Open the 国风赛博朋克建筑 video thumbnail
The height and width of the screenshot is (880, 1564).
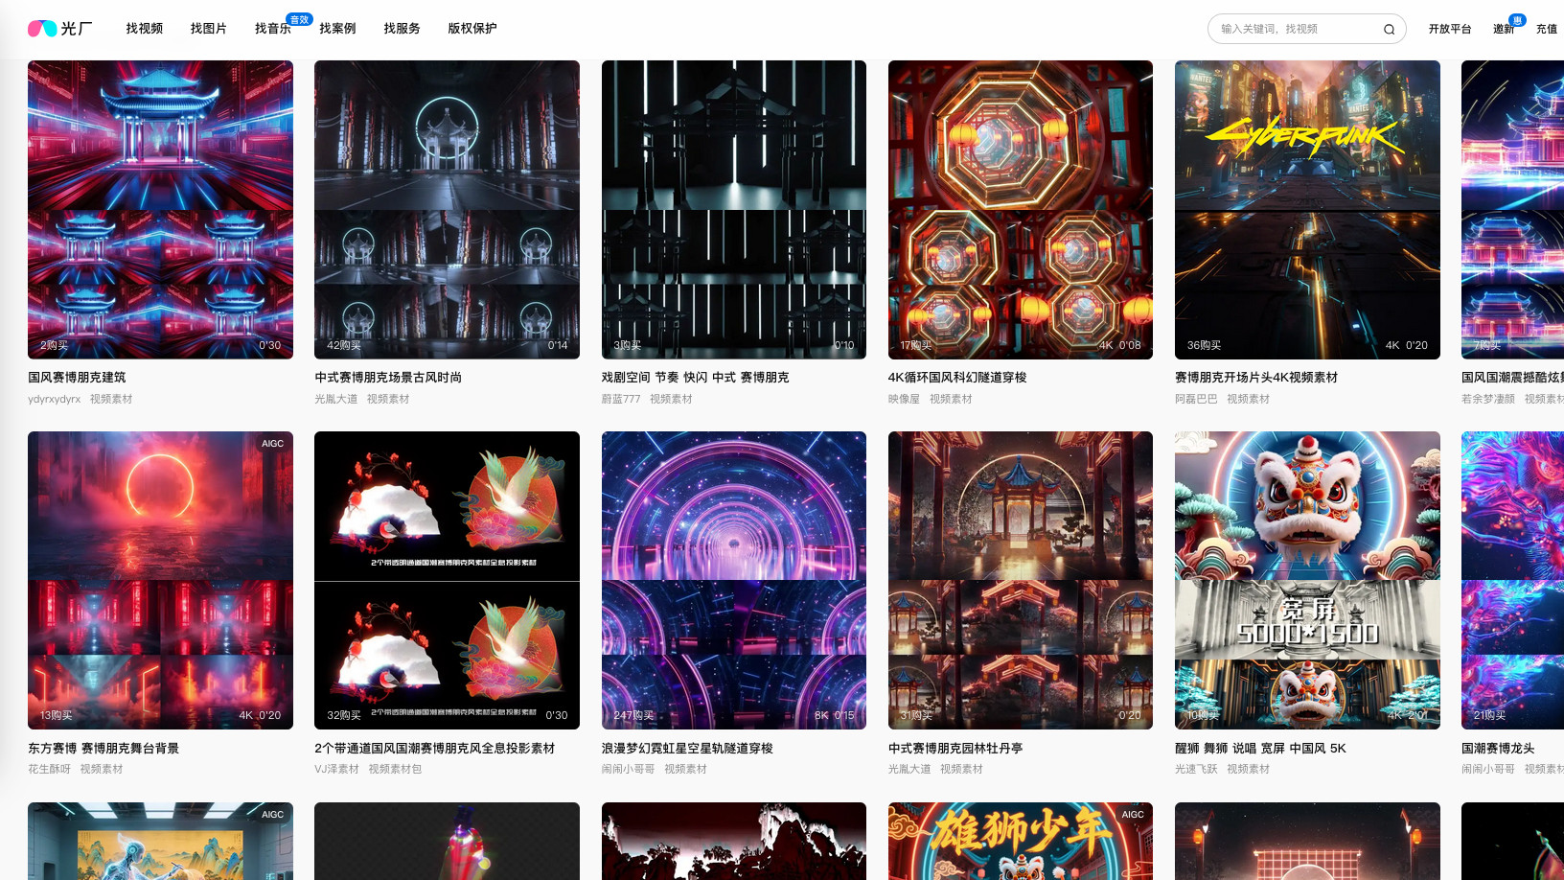tap(160, 210)
